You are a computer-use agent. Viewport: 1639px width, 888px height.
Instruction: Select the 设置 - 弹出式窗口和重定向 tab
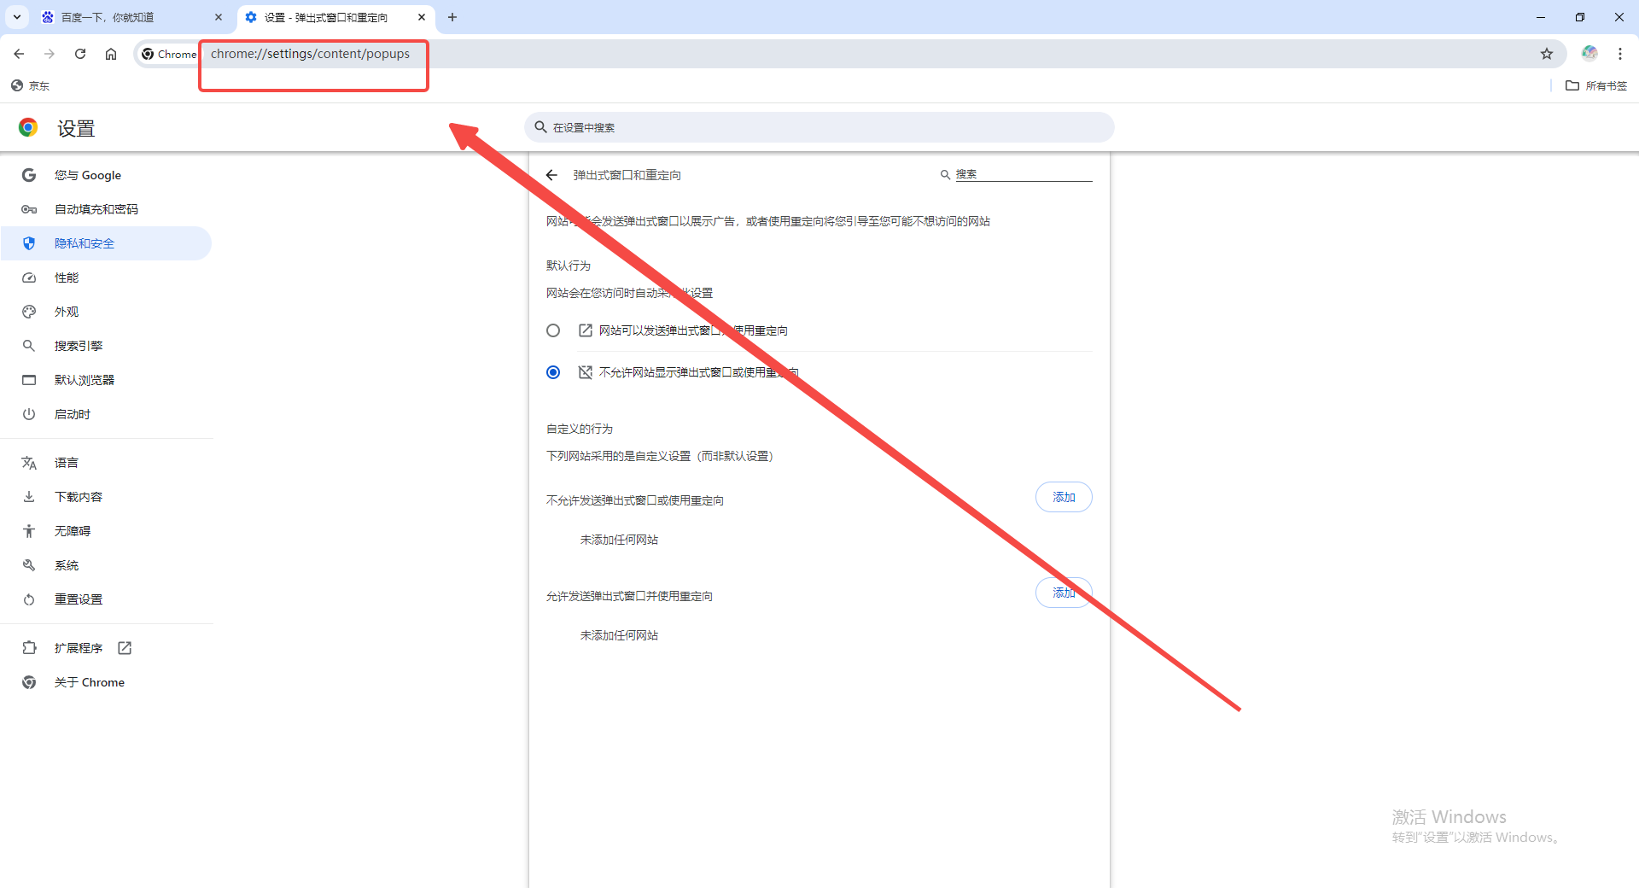click(x=335, y=17)
